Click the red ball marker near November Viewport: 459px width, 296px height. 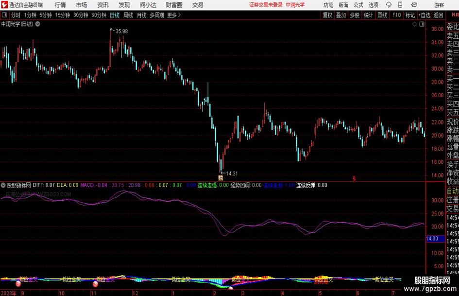[95, 284]
